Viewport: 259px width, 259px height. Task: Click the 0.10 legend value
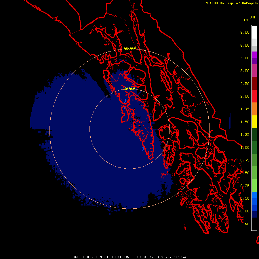[245, 199]
